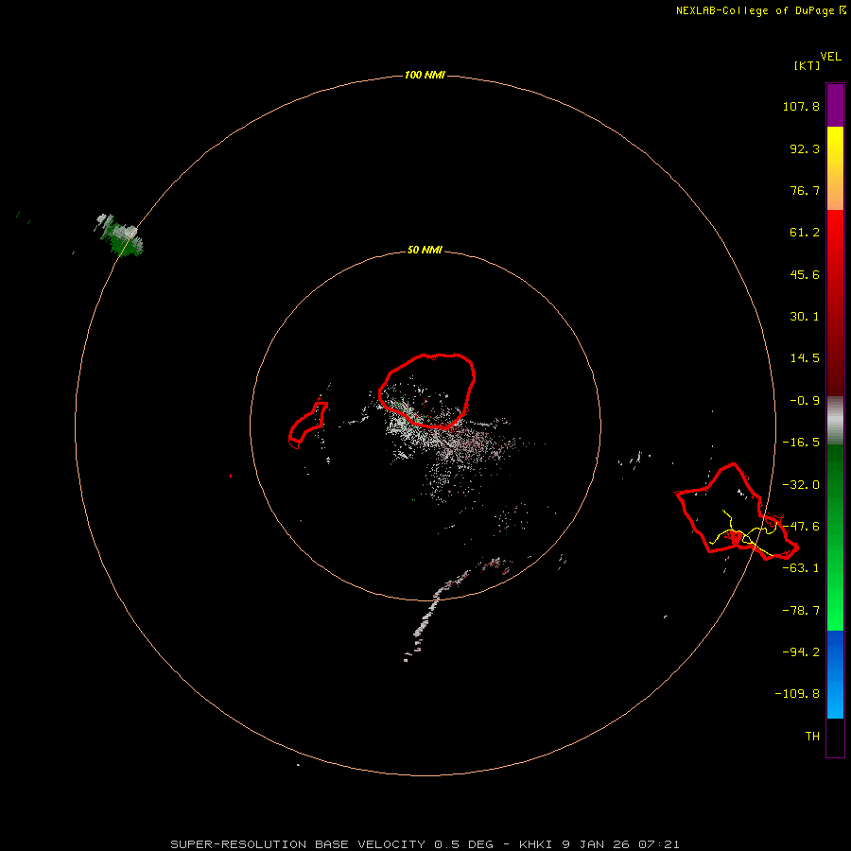The image size is (851, 851).
Task: Click the 92.3 velocity scale value
Action: pos(805,148)
